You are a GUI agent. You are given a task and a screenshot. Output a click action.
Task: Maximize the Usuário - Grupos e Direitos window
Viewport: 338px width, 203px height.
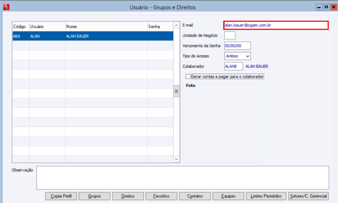[326, 7]
